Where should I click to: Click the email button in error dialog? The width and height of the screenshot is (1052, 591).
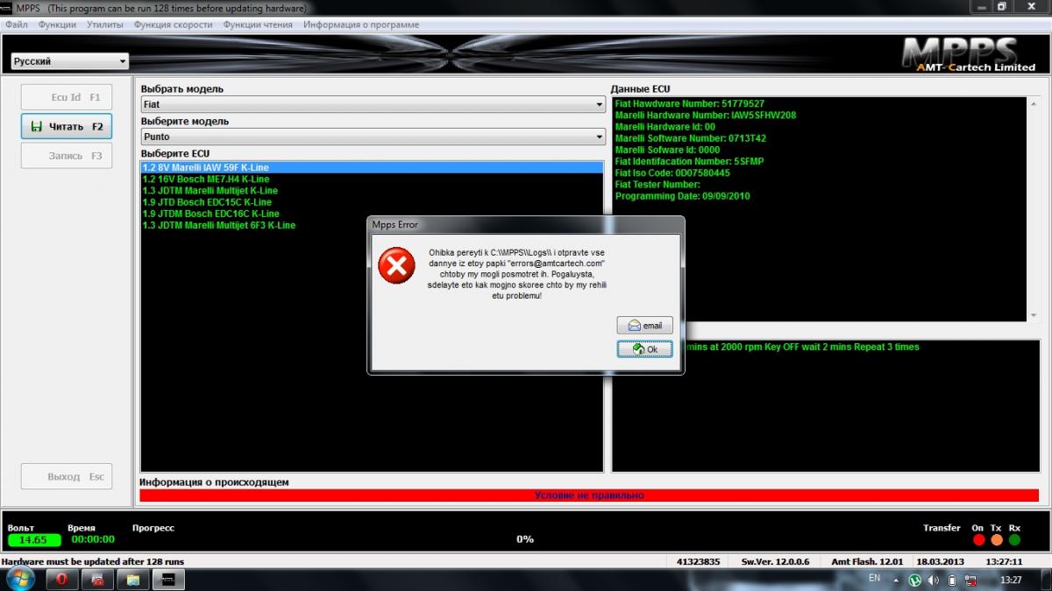pyautogui.click(x=645, y=326)
